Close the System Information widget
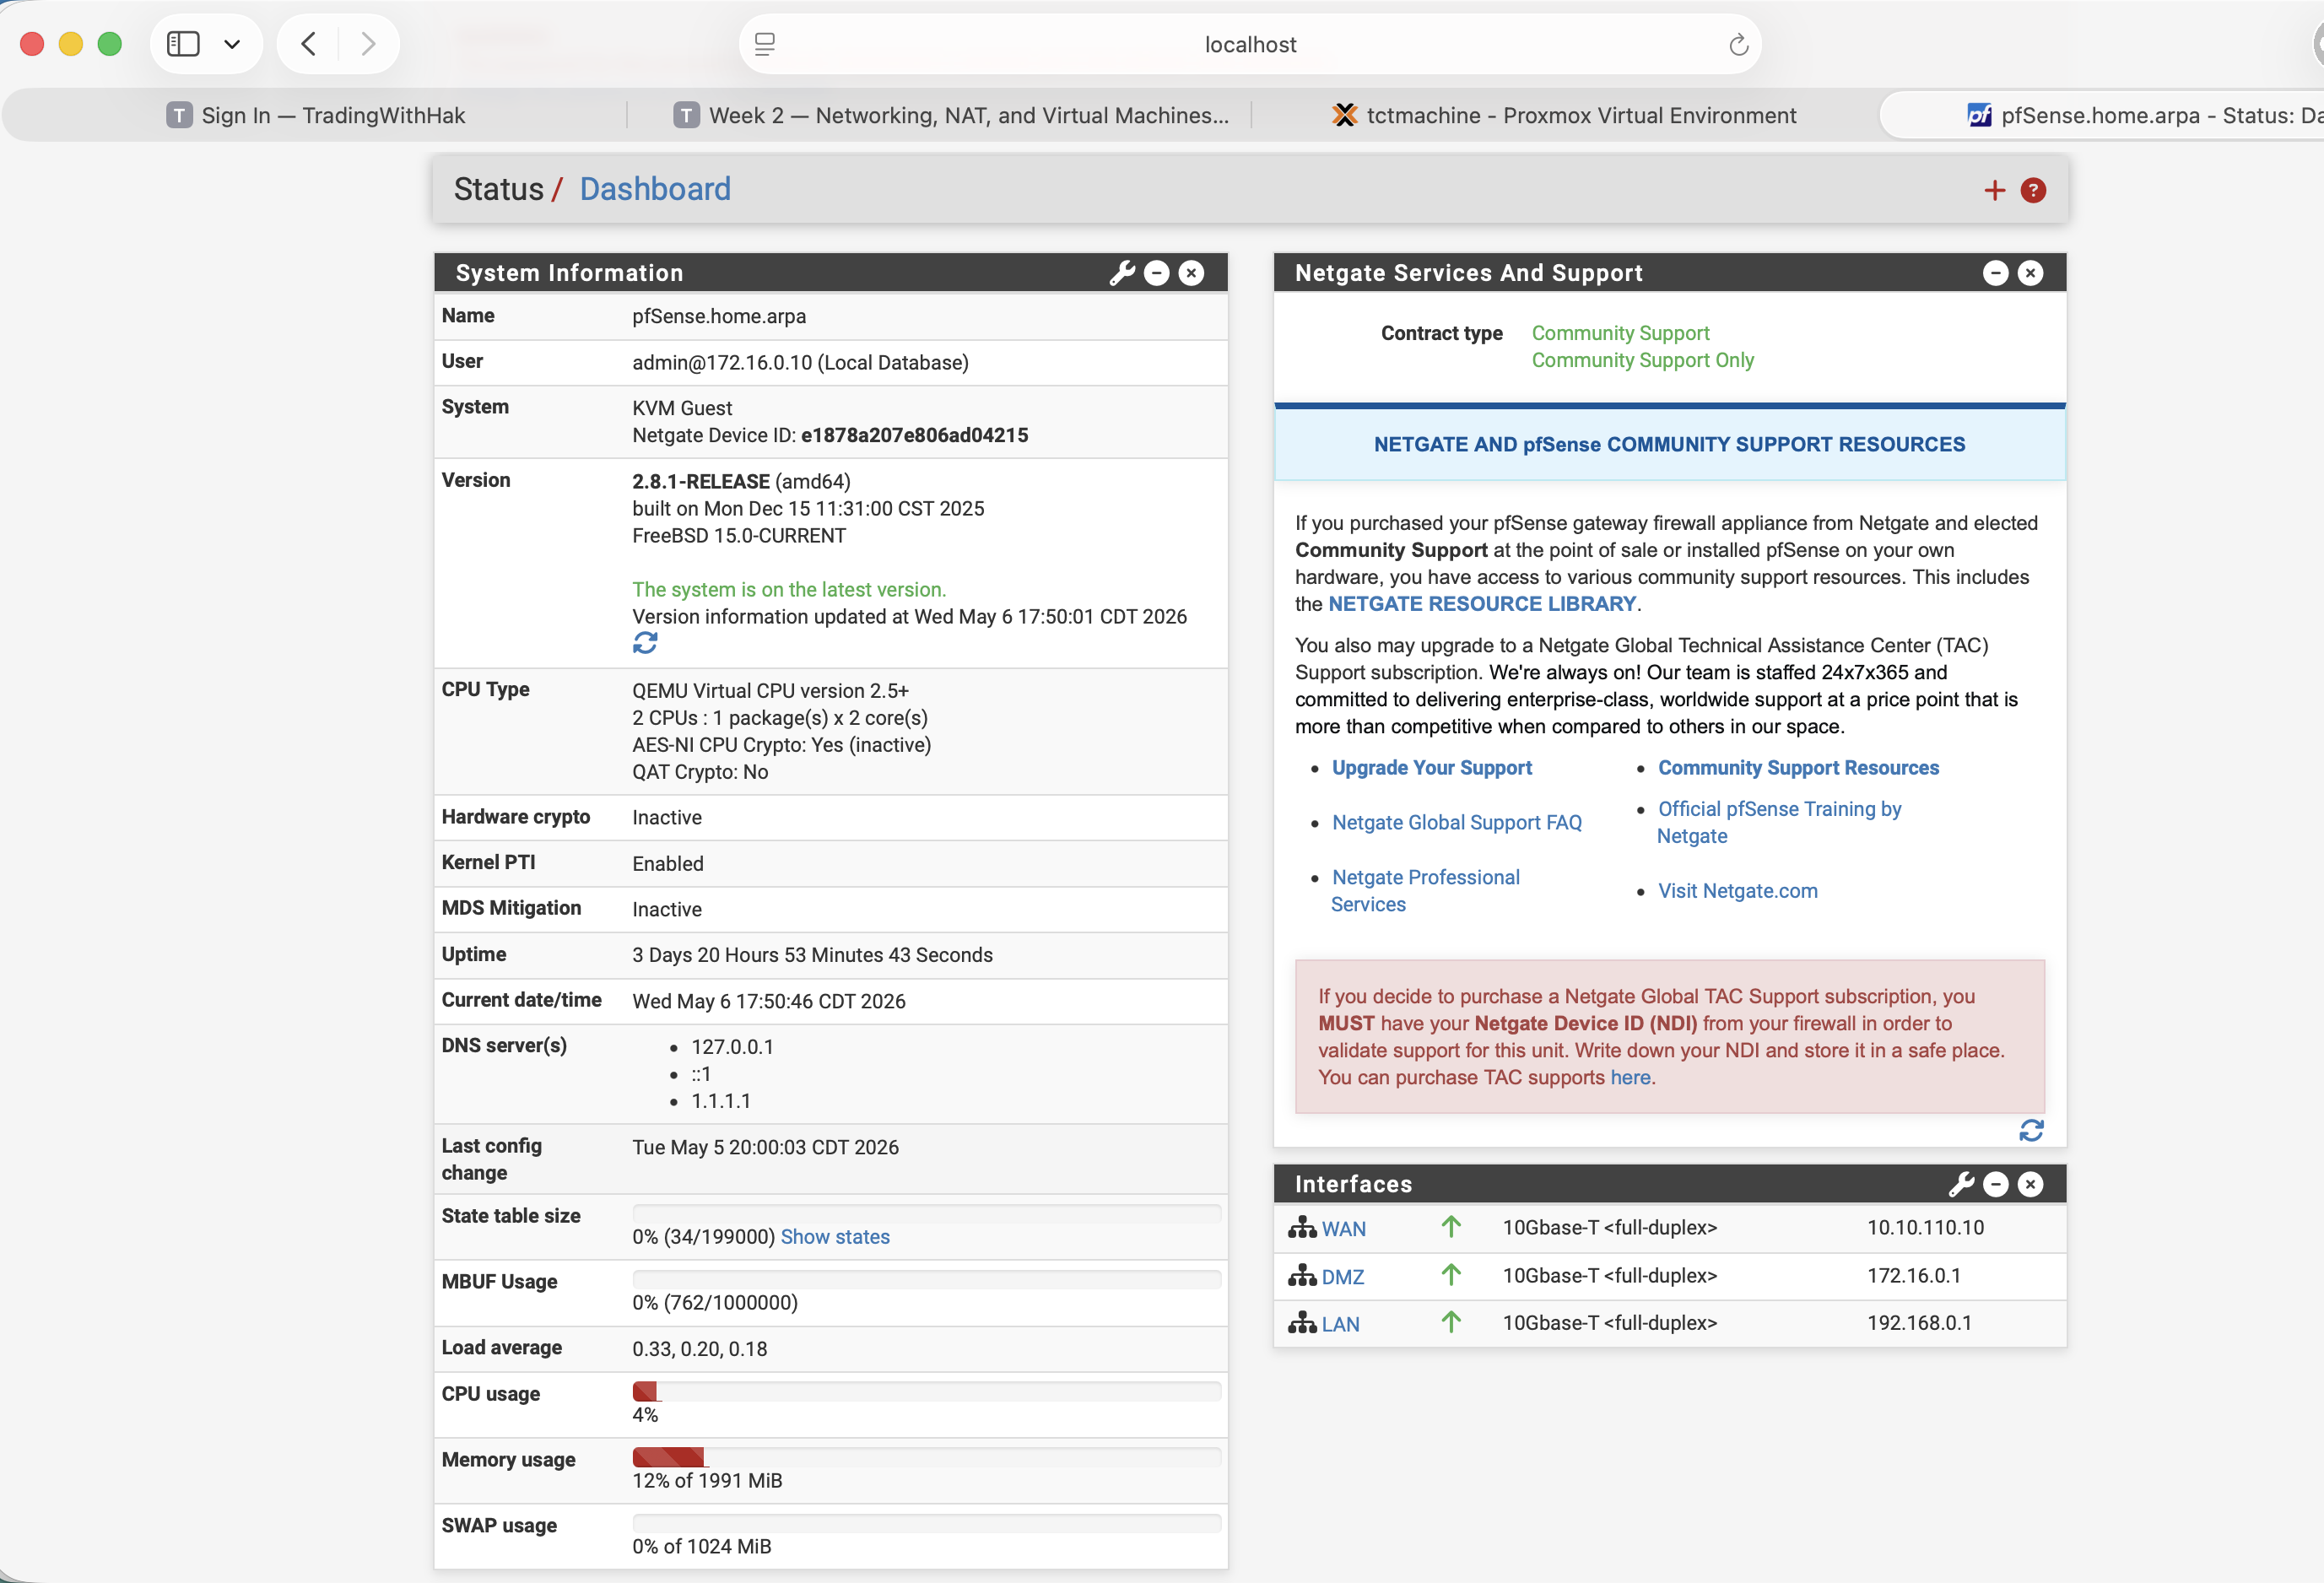Image resolution: width=2324 pixels, height=1583 pixels. point(1191,273)
